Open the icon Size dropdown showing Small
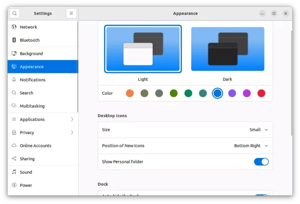 point(258,130)
